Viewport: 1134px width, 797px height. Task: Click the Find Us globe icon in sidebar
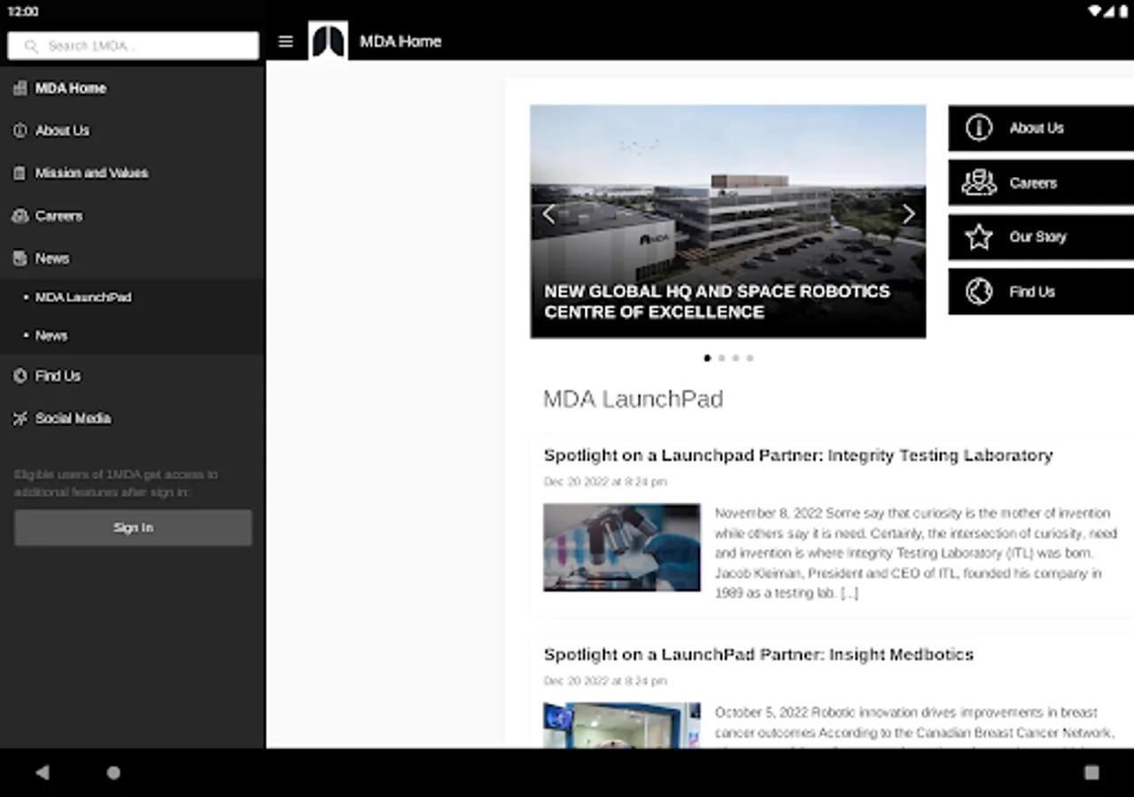pos(19,375)
